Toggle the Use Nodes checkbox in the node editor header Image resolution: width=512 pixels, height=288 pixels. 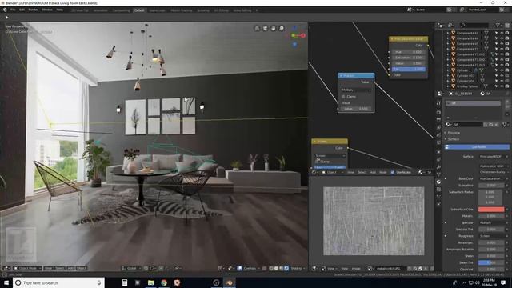(x=393, y=172)
